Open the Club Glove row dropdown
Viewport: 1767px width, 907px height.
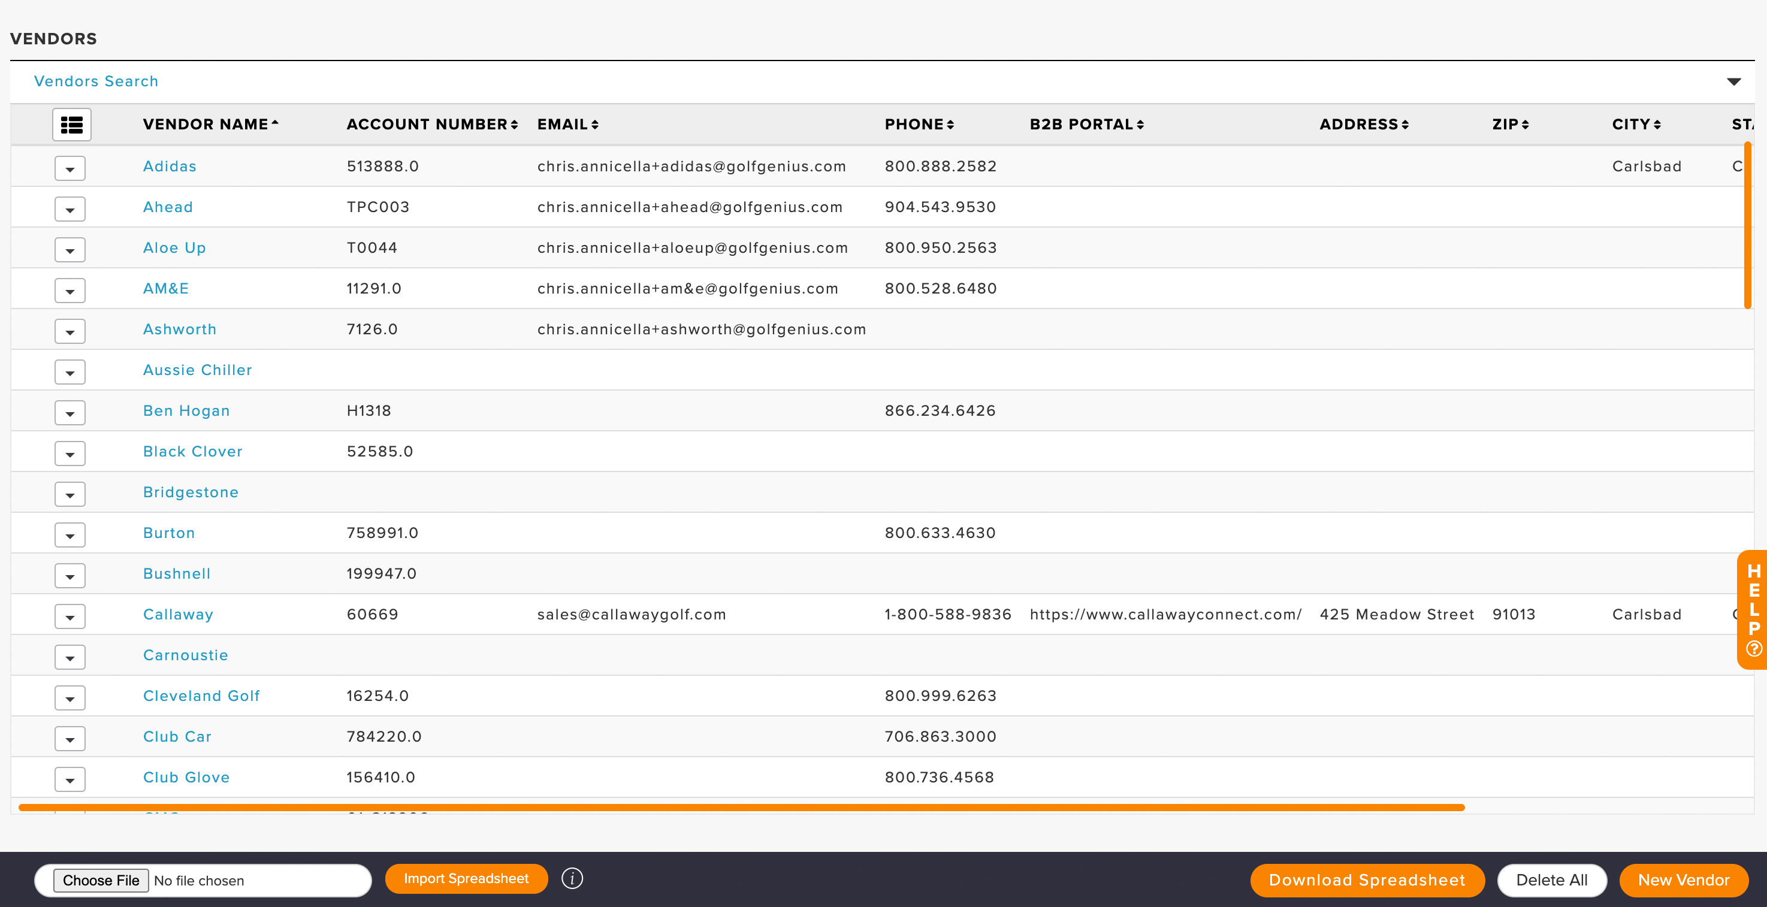70,779
